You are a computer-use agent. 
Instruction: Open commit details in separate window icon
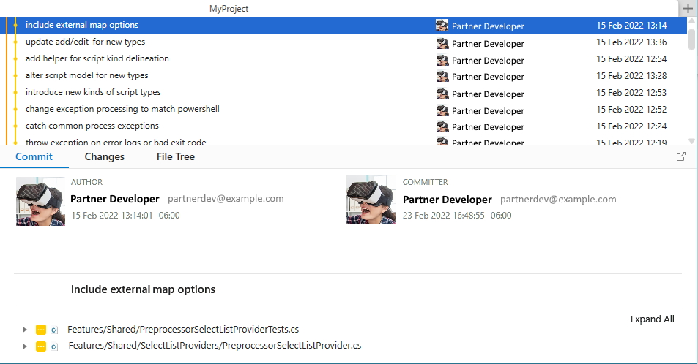[680, 156]
